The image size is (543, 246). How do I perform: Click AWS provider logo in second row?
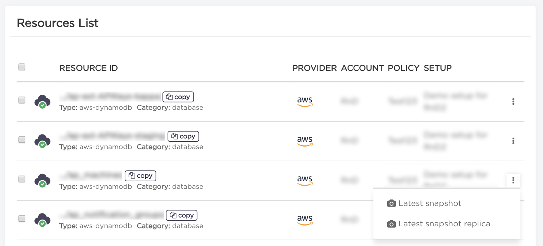[305, 141]
